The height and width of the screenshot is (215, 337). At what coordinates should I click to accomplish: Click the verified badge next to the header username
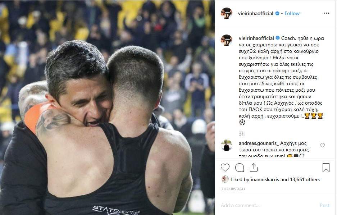coord(277,13)
